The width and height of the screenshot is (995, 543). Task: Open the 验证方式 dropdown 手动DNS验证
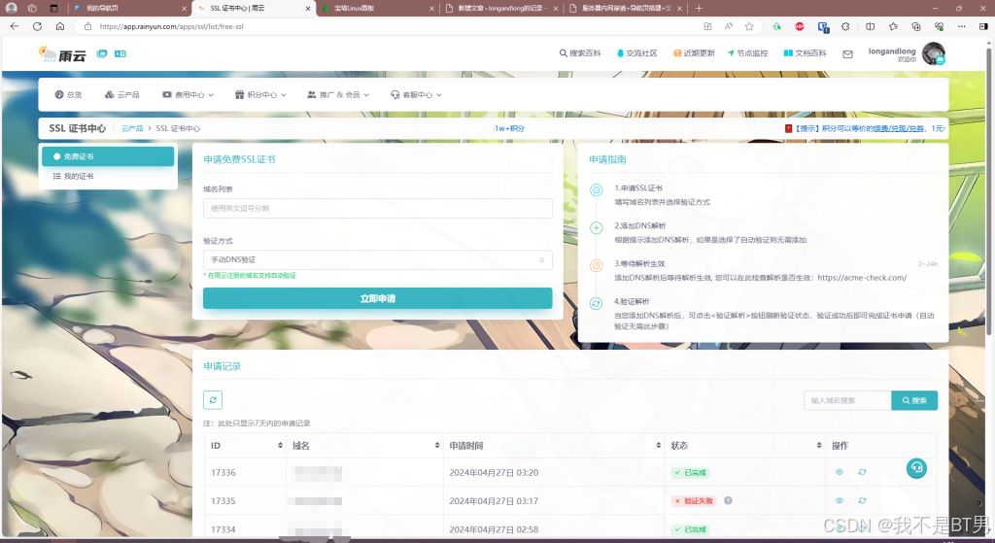pyautogui.click(x=378, y=259)
